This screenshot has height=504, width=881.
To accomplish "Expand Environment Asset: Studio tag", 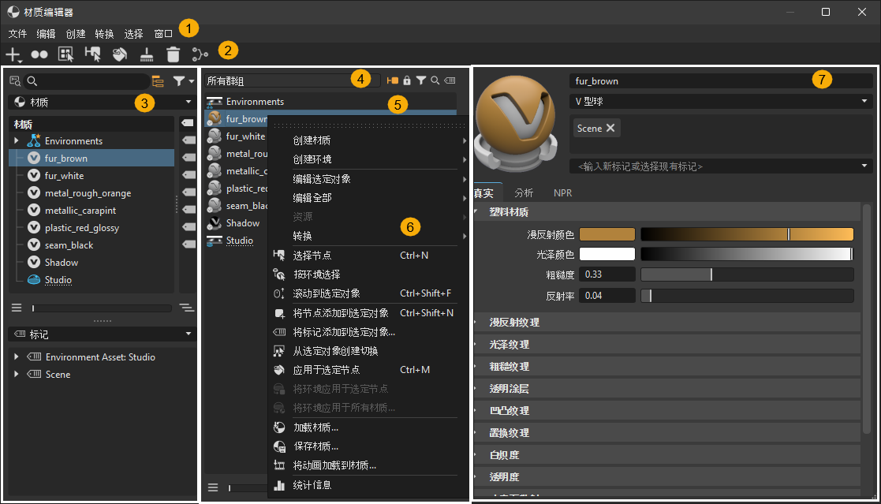I will 17,357.
